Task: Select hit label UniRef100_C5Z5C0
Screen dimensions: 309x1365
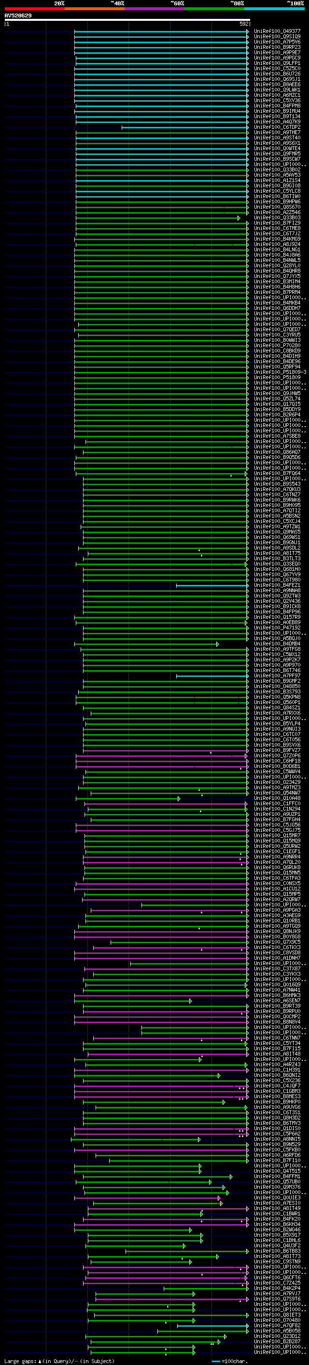Action: coord(277,68)
